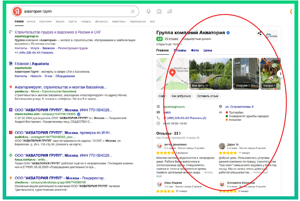Show the company card phone number '(2)'
Image resolution: width=300 pixels, height=201 pixels.
(185, 118)
